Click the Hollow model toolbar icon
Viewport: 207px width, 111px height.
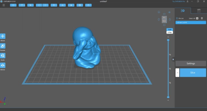[x=71, y=5]
